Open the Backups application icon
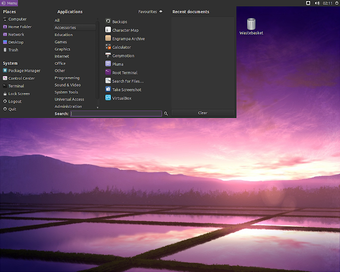 108,21
